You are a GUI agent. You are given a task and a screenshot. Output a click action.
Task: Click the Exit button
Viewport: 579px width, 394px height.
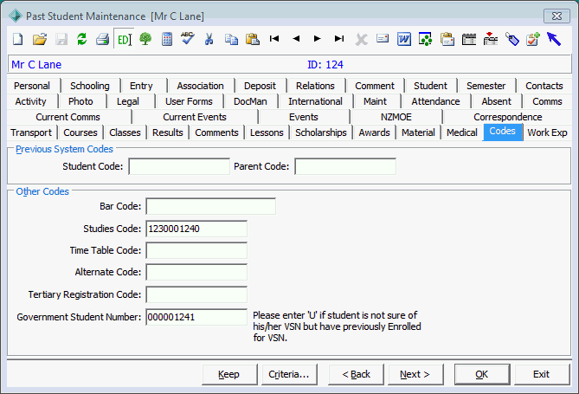coord(542,374)
